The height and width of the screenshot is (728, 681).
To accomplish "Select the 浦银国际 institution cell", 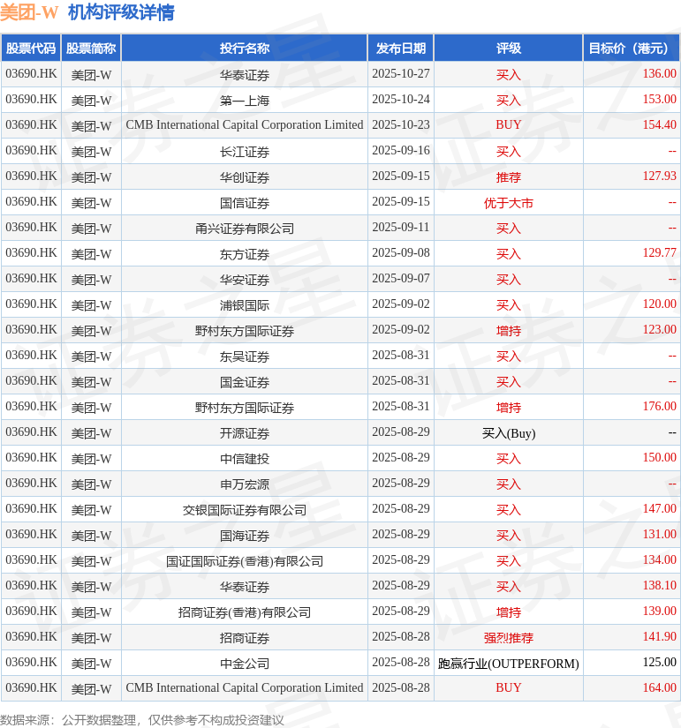I will 245,304.
